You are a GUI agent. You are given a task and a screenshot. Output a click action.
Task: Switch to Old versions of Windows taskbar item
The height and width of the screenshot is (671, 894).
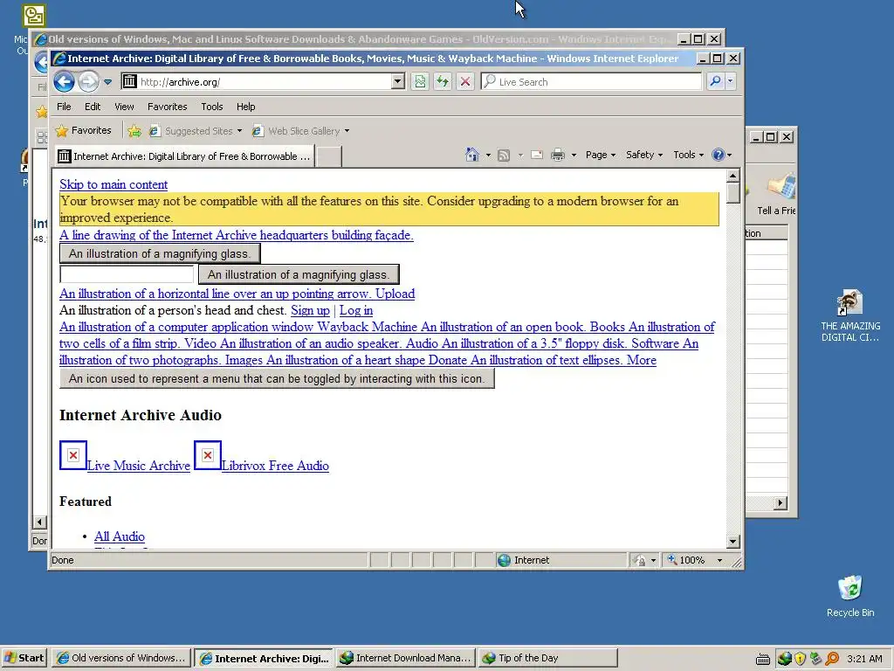120,658
